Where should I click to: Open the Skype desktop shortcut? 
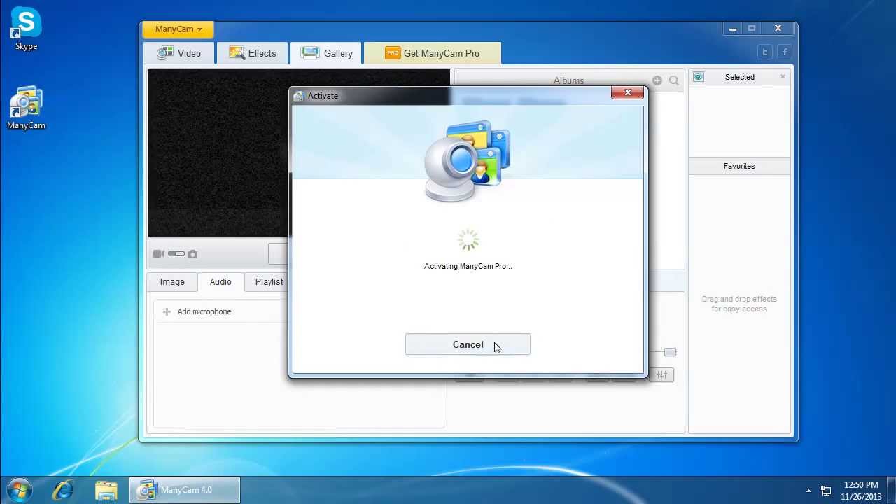click(x=26, y=29)
